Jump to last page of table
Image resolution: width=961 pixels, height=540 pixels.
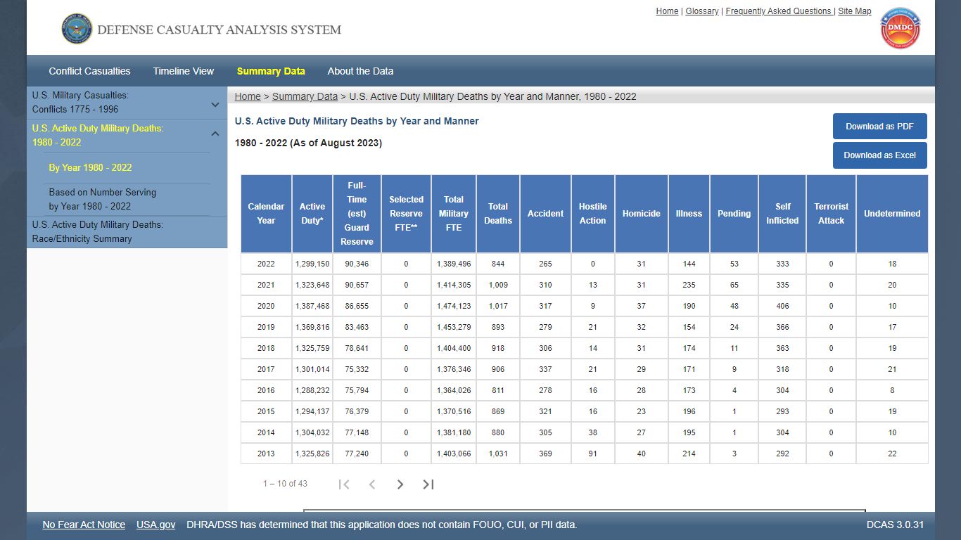click(428, 484)
